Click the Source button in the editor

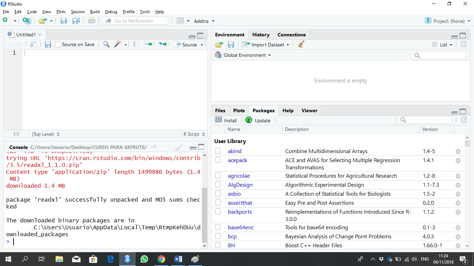tap(185, 44)
